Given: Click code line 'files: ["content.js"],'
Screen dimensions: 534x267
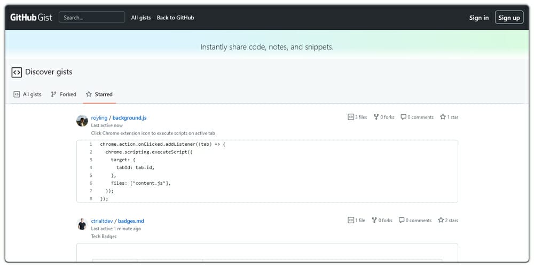Looking at the screenshot, I should point(140,183).
